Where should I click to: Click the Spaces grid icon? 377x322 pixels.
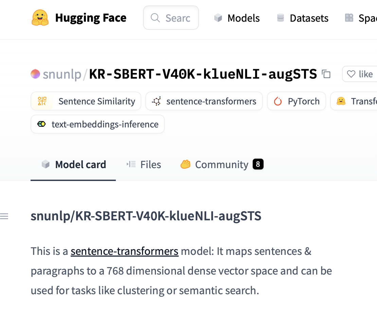pos(349,18)
